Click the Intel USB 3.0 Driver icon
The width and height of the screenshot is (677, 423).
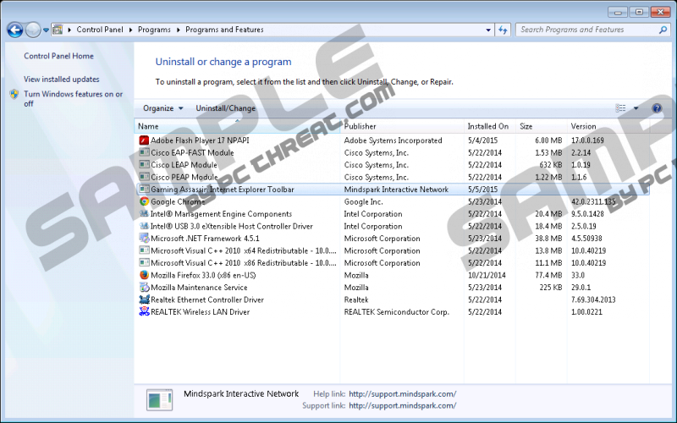coord(144,226)
